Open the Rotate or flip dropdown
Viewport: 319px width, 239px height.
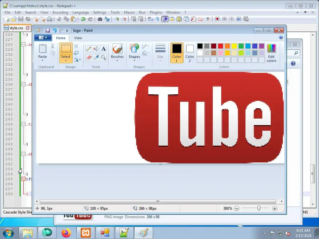[x=77, y=59]
